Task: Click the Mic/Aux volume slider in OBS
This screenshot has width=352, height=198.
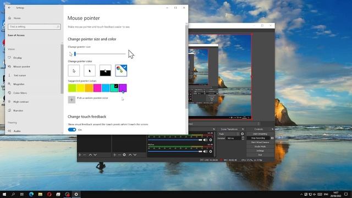Action: pos(175,152)
